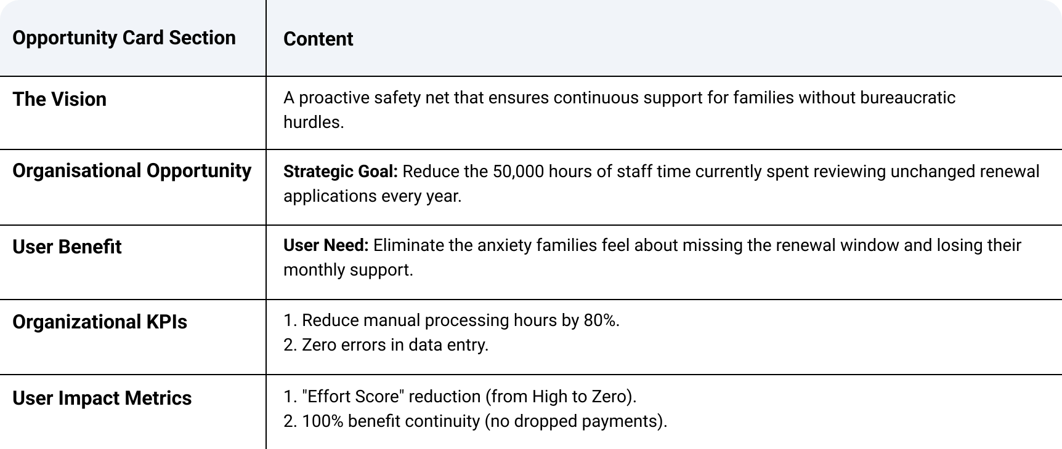
Task: Click the "Opportunity Card Section" column header
Action: click(124, 38)
